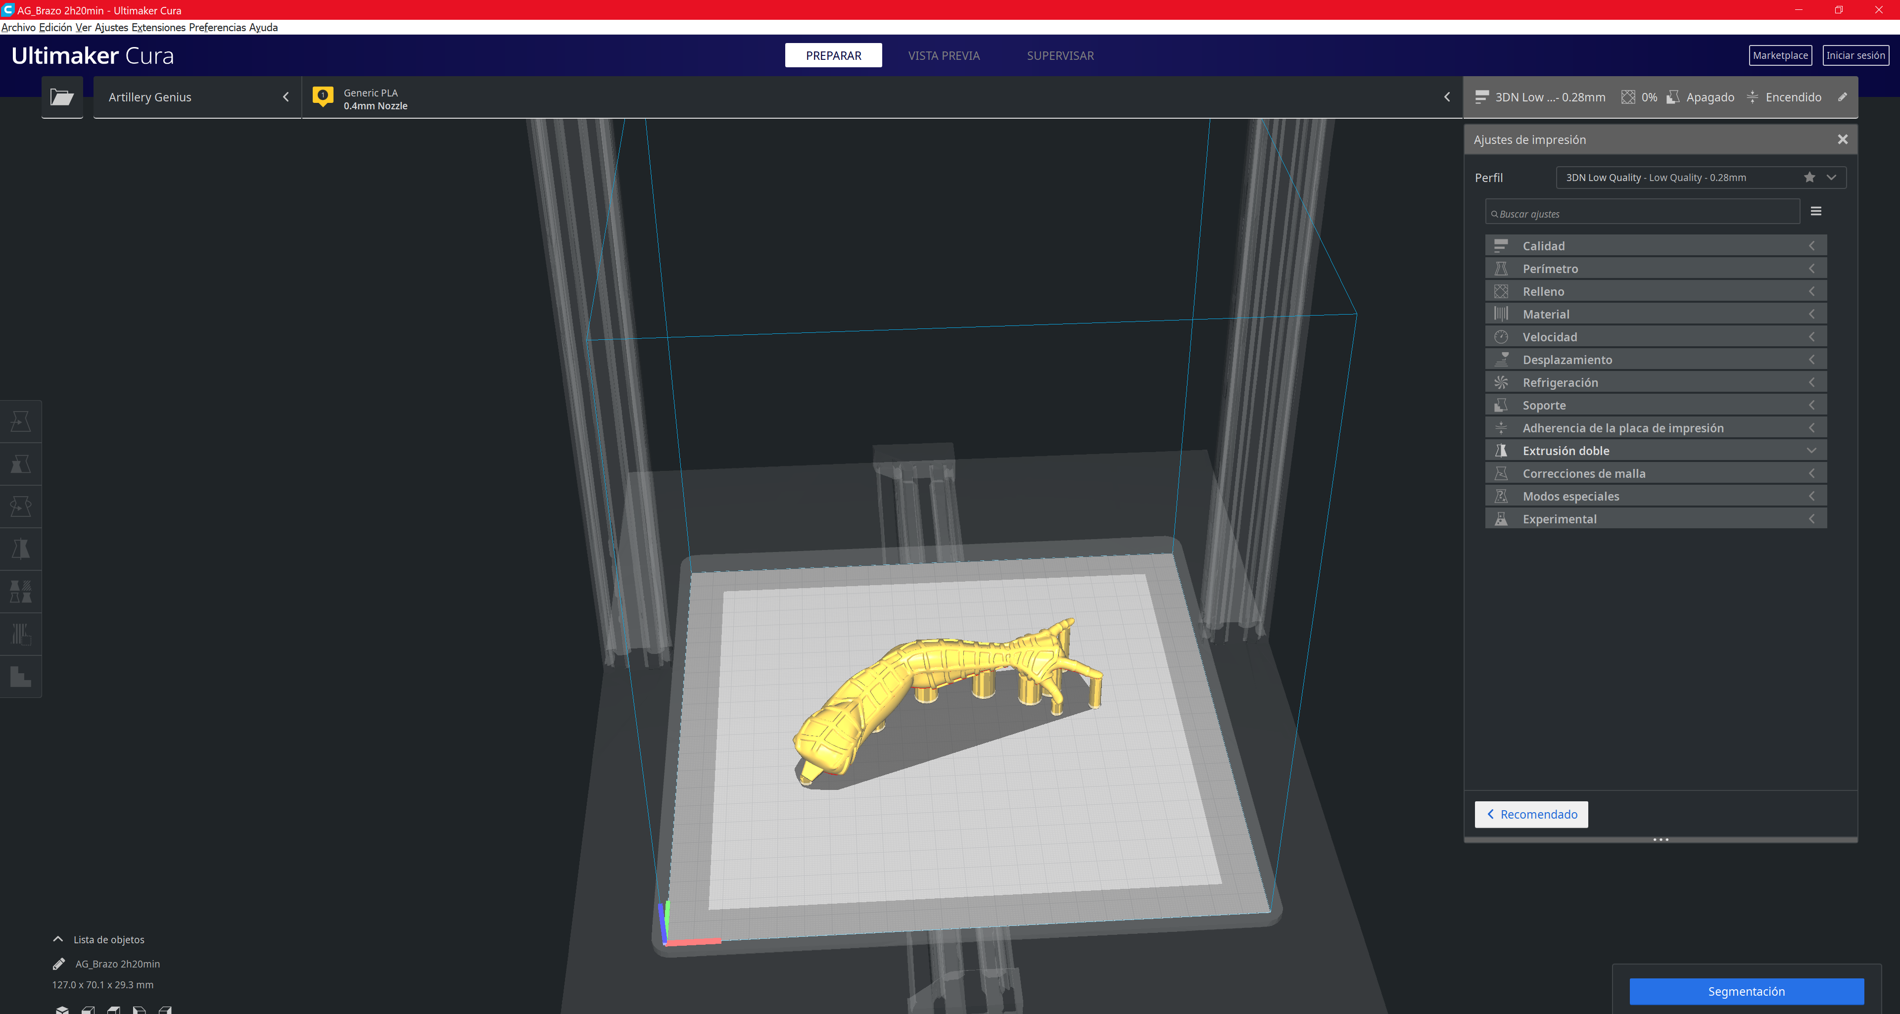1900x1014 pixels.
Task: Select the Rotate tool in left toolbar
Action: [21, 506]
